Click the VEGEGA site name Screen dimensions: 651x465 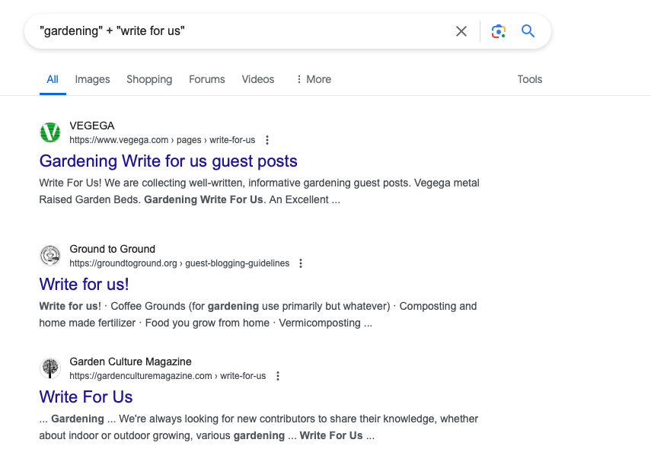(x=92, y=126)
